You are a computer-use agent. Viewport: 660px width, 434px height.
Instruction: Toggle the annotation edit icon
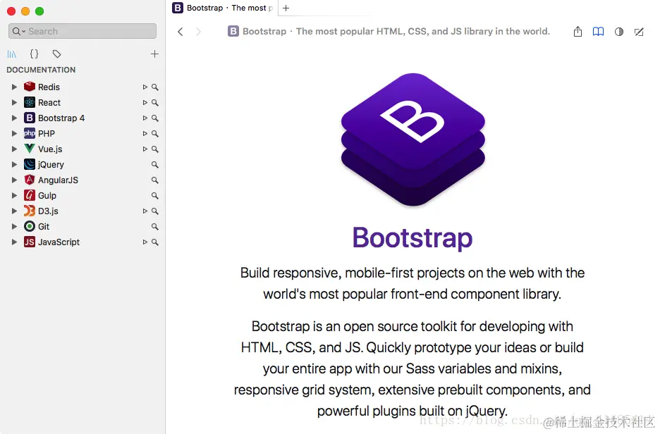pyautogui.click(x=639, y=32)
